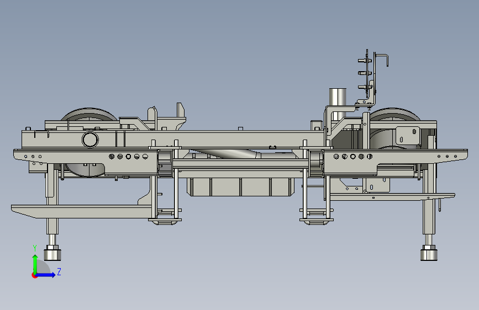Select the vertical cylindrical exhaust pipe
Screen dimensions: 479x310
pos(338,104)
